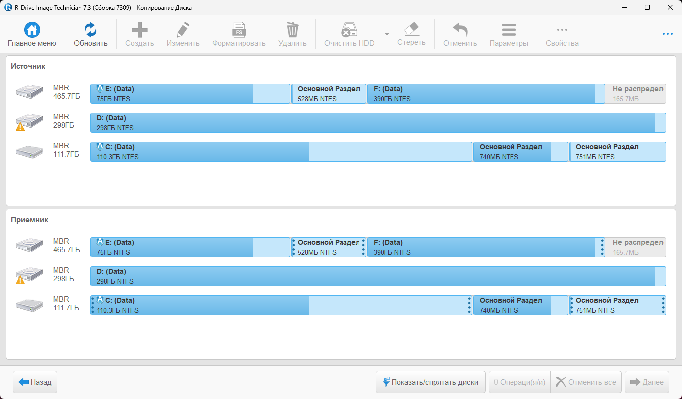Open the Главное меню home icon
The height and width of the screenshot is (399, 682).
[x=32, y=30]
